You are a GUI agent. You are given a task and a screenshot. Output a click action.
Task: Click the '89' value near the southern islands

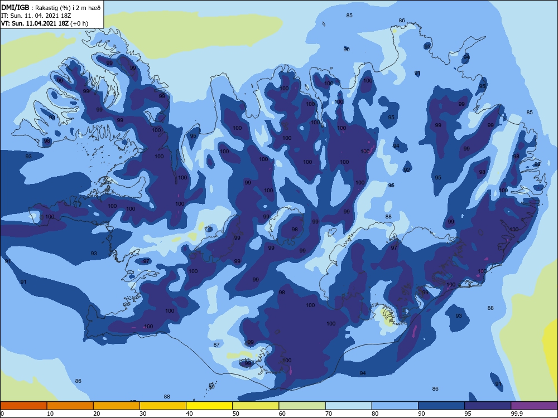pyautogui.click(x=211, y=386)
